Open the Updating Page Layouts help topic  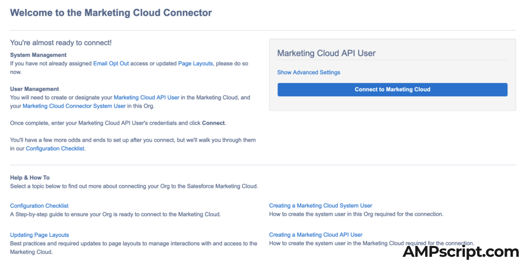pyautogui.click(x=40, y=235)
